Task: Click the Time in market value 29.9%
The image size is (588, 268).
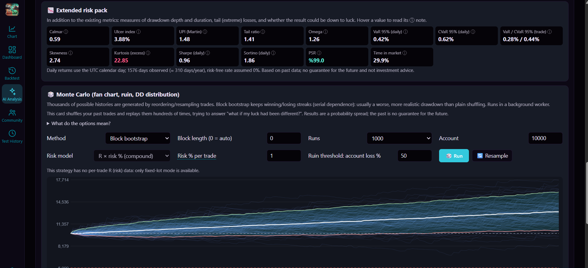Action: click(381, 61)
